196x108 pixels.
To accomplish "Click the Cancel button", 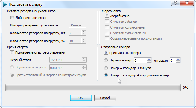I will pyautogui.click(x=105, y=97).
